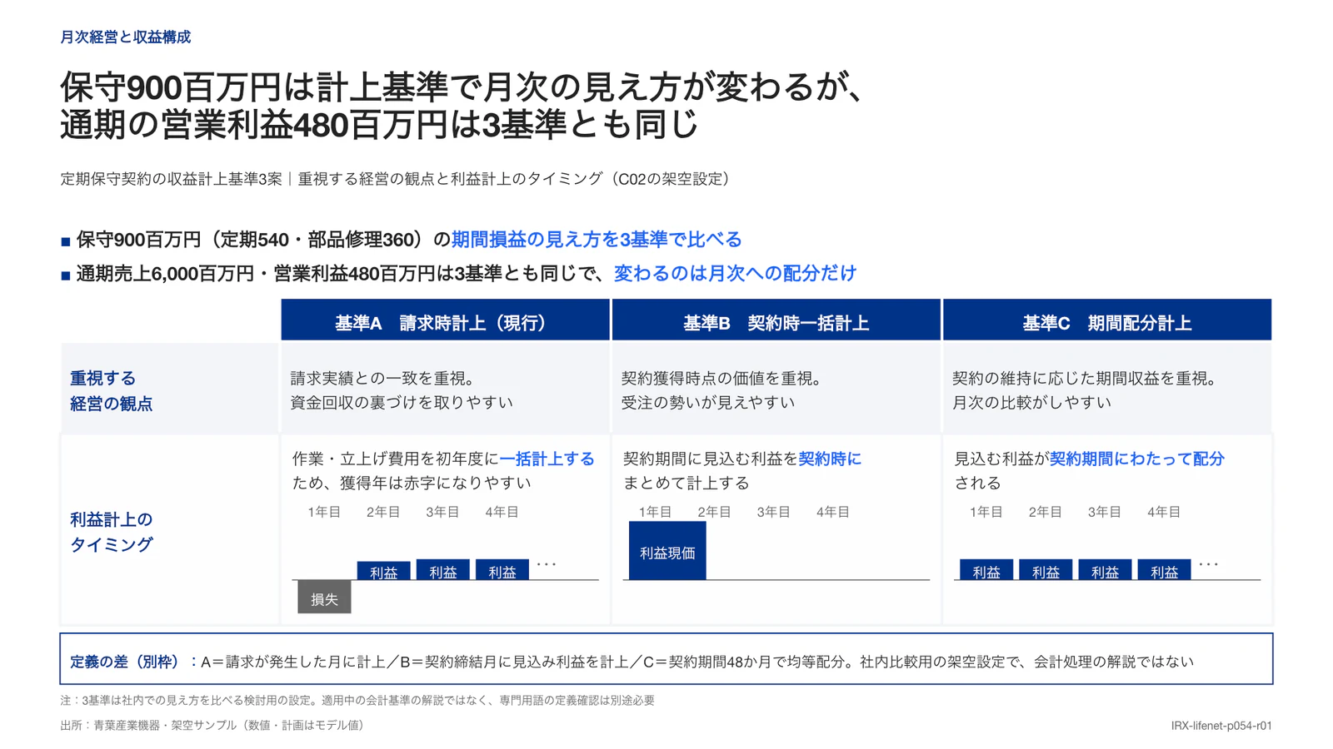Click the bullet text 保守900百万円（定期540・部品修理360）の

[263, 240]
